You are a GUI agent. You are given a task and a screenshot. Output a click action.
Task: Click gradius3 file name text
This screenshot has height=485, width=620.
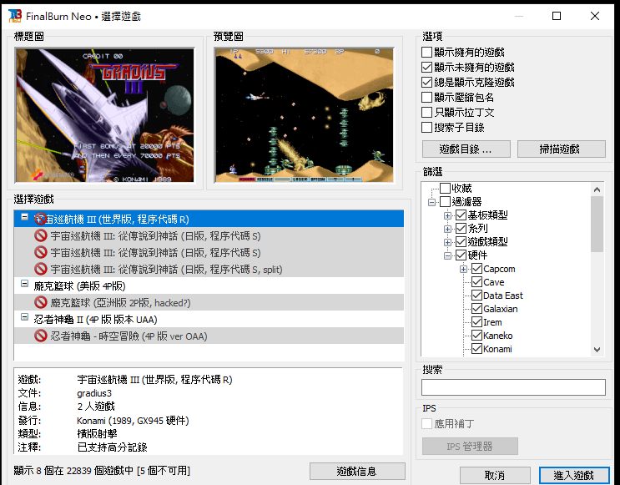[94, 393]
